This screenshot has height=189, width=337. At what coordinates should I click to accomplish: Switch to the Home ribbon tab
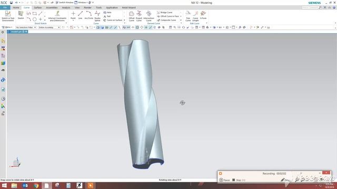pos(16,7)
